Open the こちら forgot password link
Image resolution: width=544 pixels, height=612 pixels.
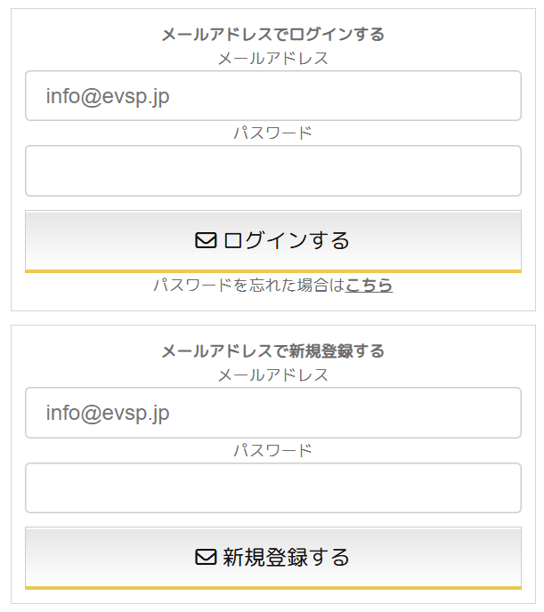369,286
